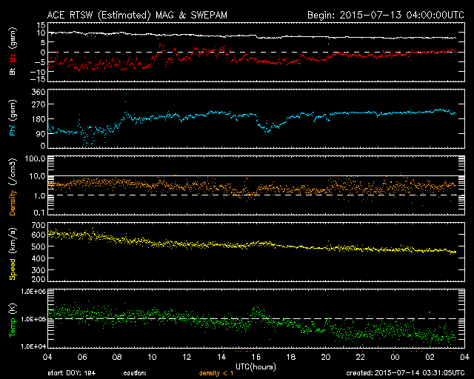Click the "02" hour label on the time axis
The image size is (474, 379).
tap(430, 358)
